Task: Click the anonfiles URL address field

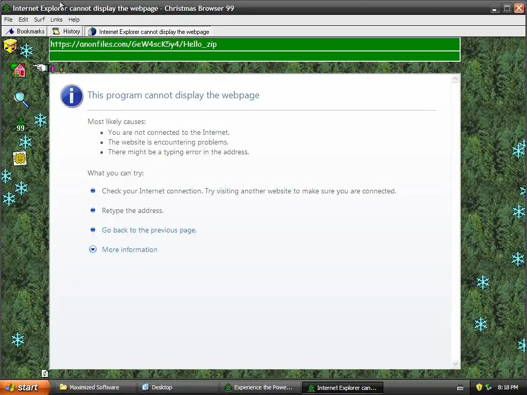Action: [x=255, y=44]
